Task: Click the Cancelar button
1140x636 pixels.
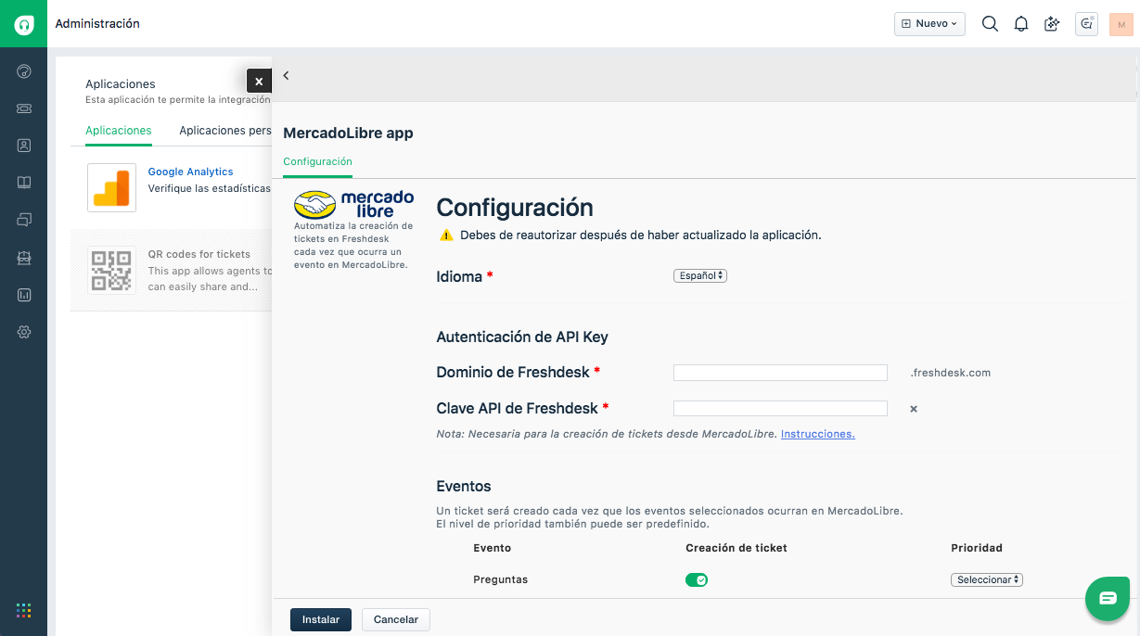Action: [x=396, y=619]
